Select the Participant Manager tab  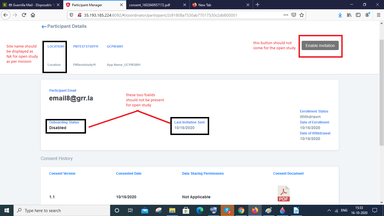click(95, 5)
